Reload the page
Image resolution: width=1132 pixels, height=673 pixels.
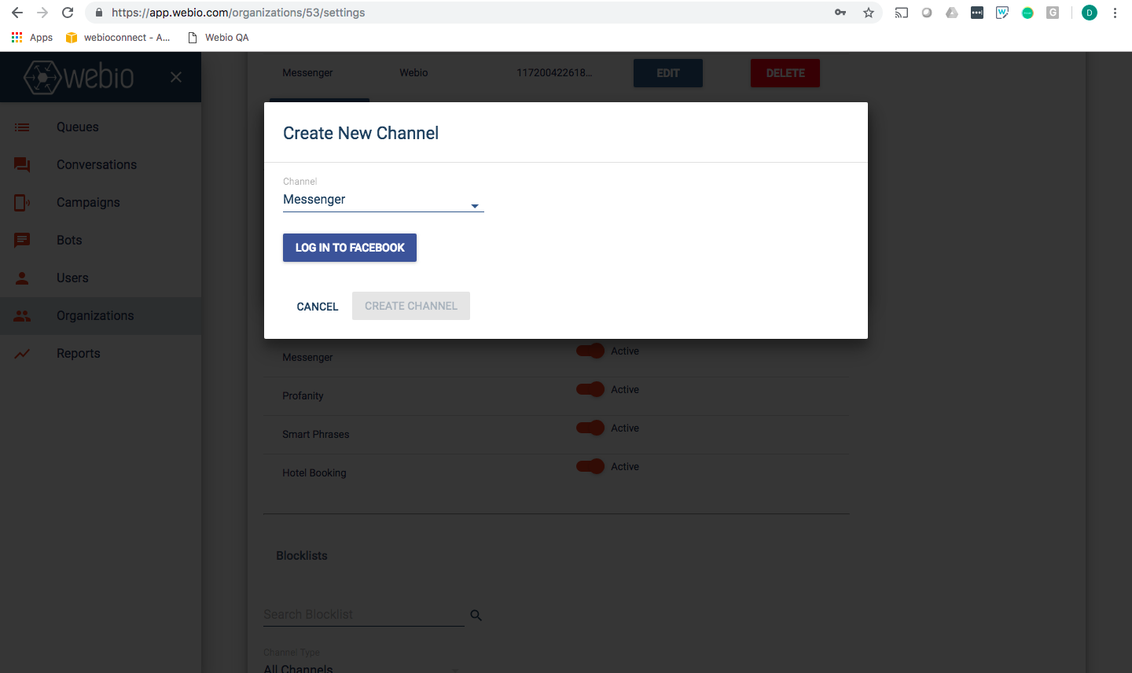point(68,13)
